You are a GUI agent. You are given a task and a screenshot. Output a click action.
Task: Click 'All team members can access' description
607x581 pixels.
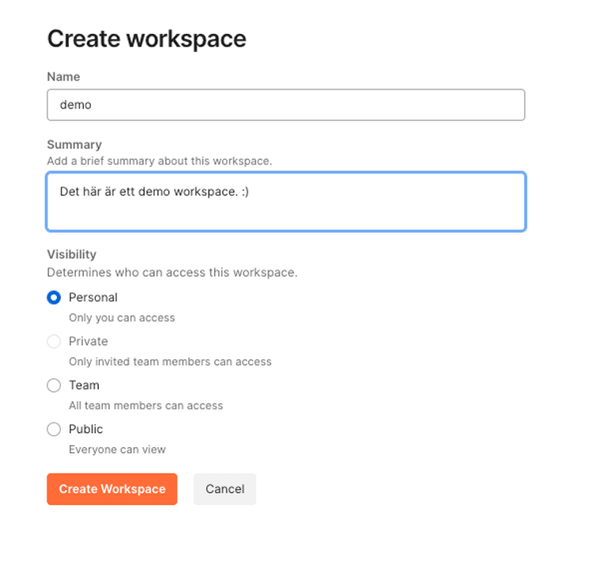[x=146, y=405]
